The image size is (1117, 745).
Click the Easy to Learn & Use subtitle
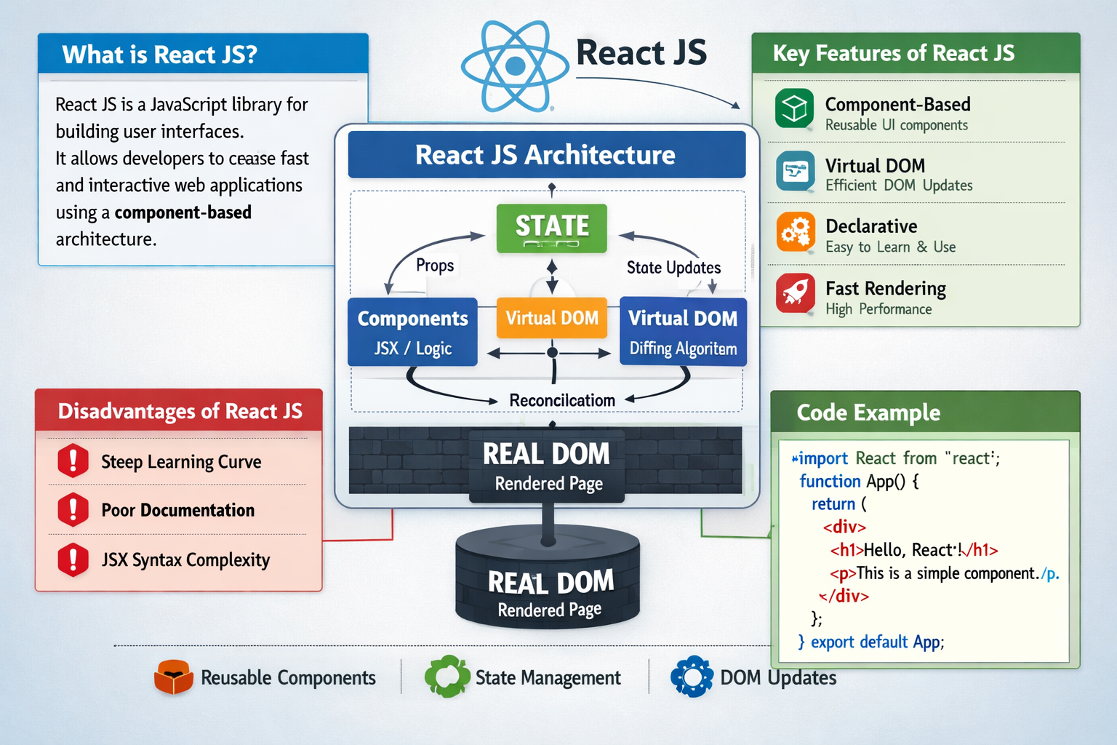click(890, 247)
